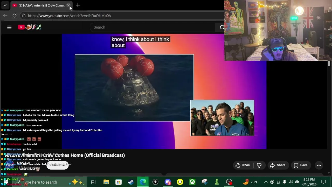Open the notification action center icon
This screenshot has width=332, height=187.
[323, 182]
